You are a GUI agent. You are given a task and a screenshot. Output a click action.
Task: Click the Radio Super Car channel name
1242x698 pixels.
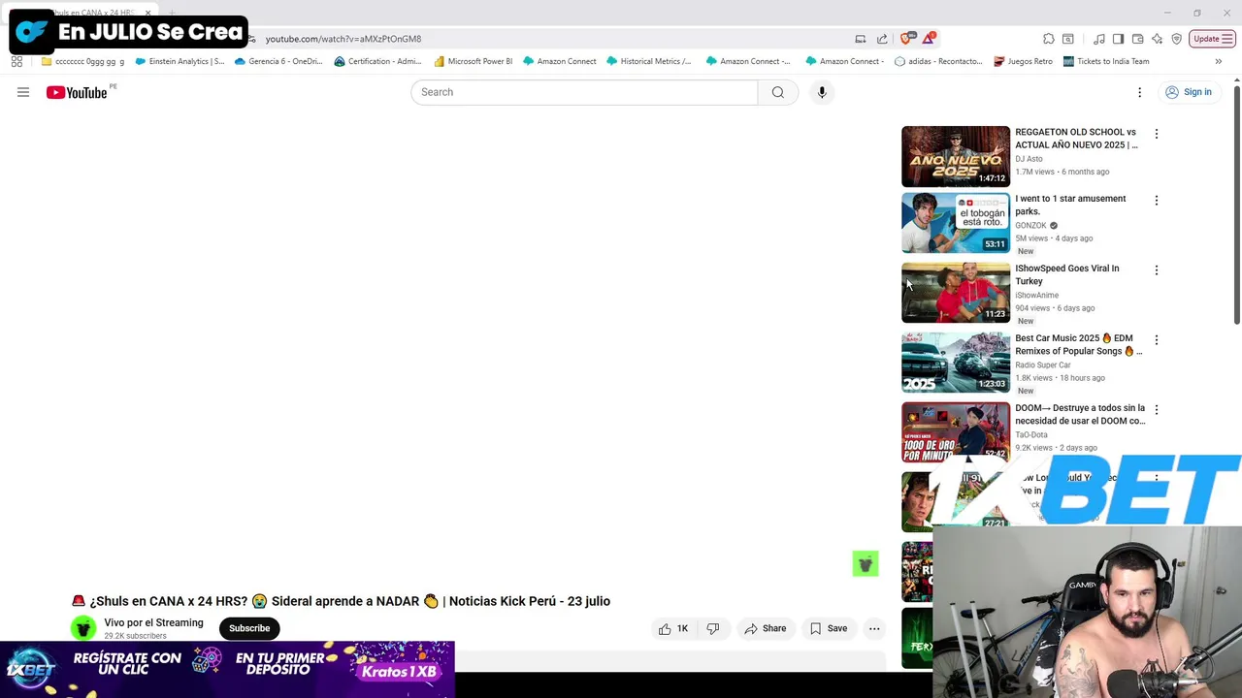point(1042,365)
